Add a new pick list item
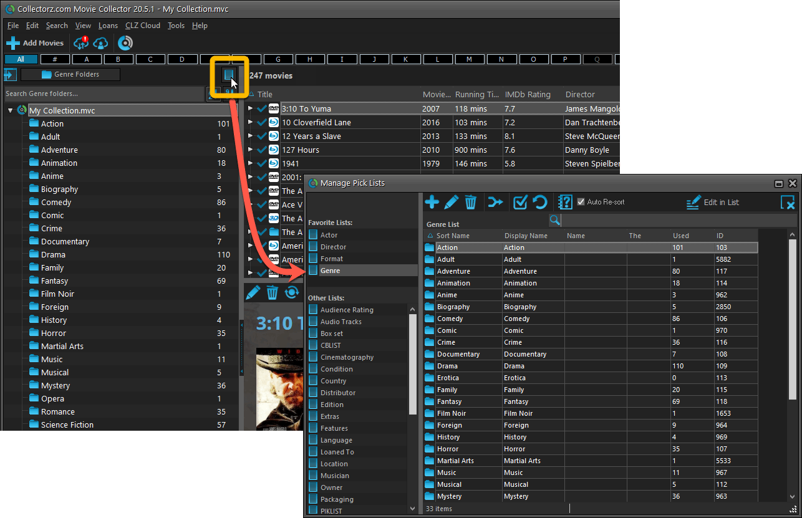 click(x=432, y=202)
